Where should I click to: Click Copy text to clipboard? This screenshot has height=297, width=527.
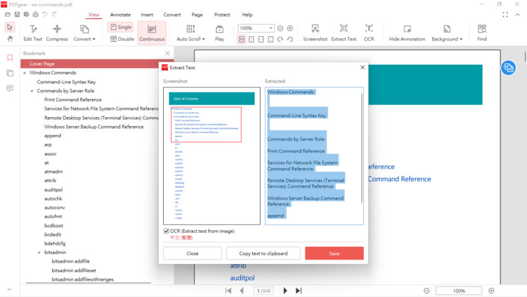[263, 253]
